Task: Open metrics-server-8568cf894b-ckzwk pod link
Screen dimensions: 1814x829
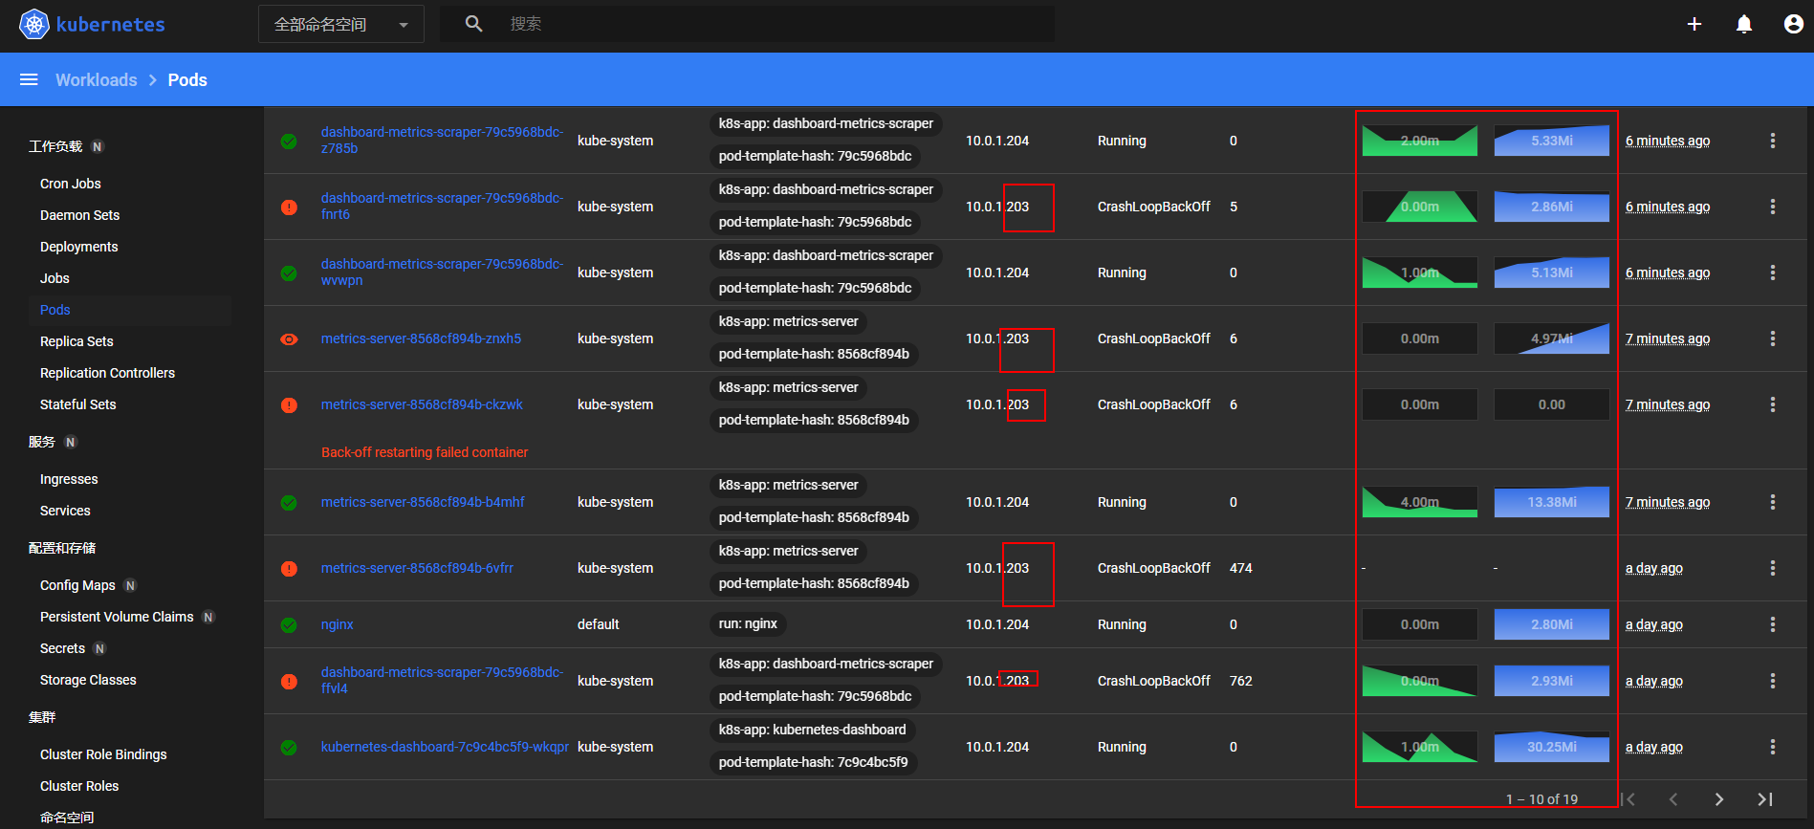Action: pyautogui.click(x=422, y=404)
